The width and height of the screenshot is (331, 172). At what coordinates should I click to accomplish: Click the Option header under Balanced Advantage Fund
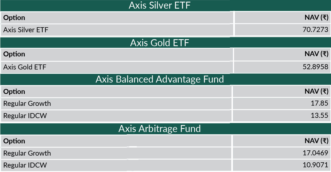point(14,92)
